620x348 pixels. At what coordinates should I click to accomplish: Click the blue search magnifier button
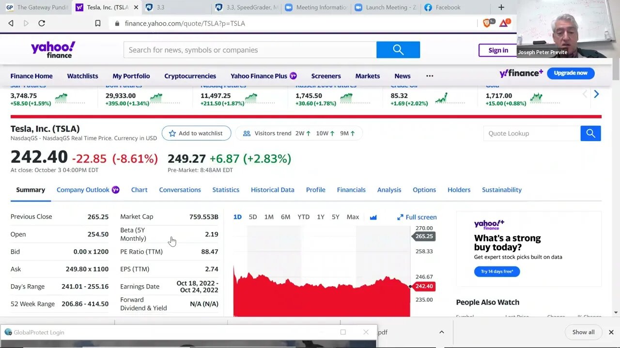[398, 50]
